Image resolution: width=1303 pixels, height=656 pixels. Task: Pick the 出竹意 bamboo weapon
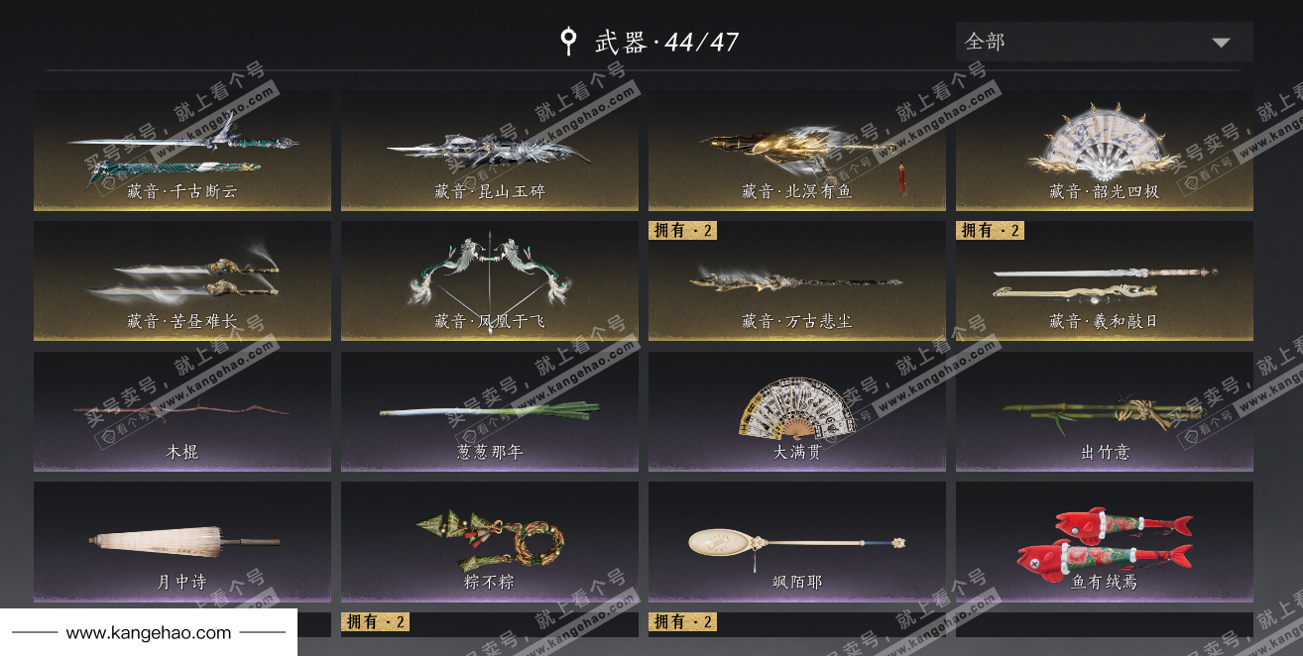[x=1105, y=411]
